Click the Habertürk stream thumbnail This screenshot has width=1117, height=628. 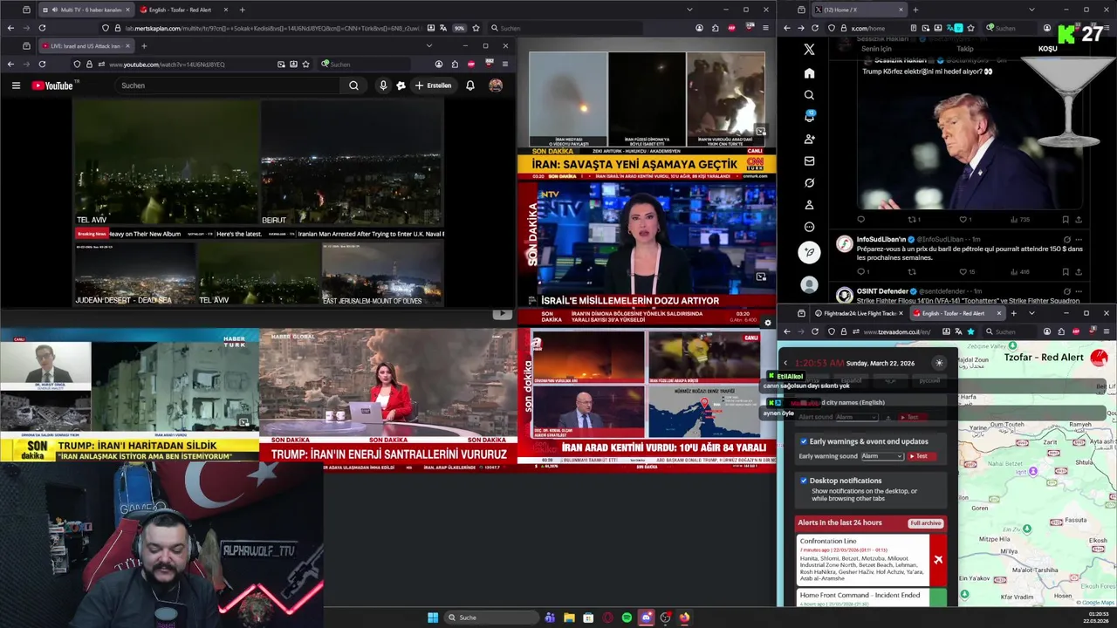pos(129,399)
